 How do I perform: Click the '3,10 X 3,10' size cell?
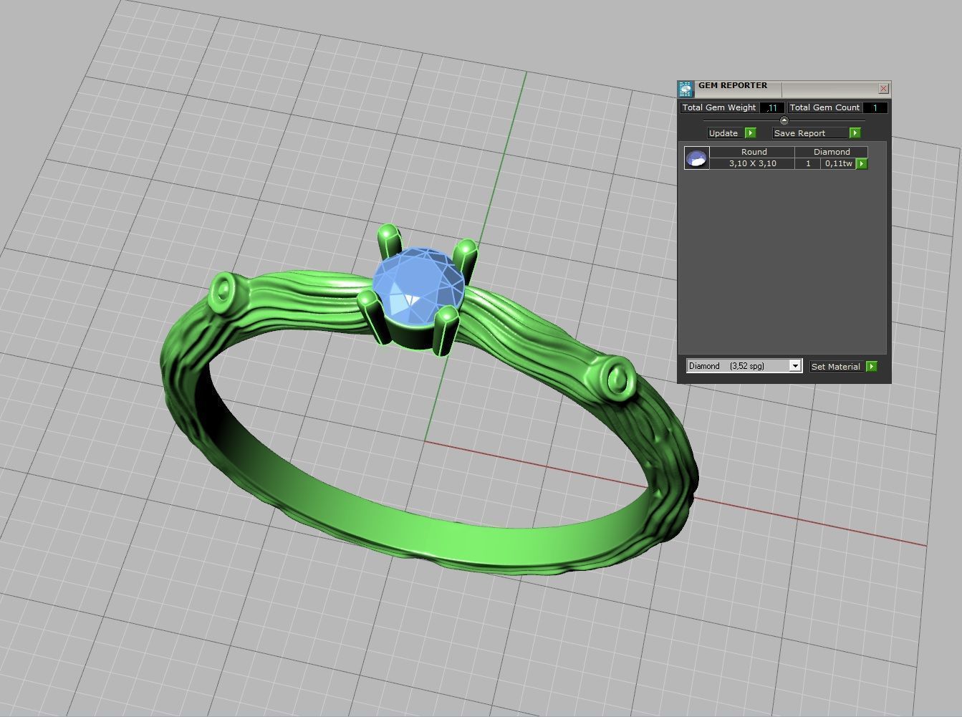point(753,164)
